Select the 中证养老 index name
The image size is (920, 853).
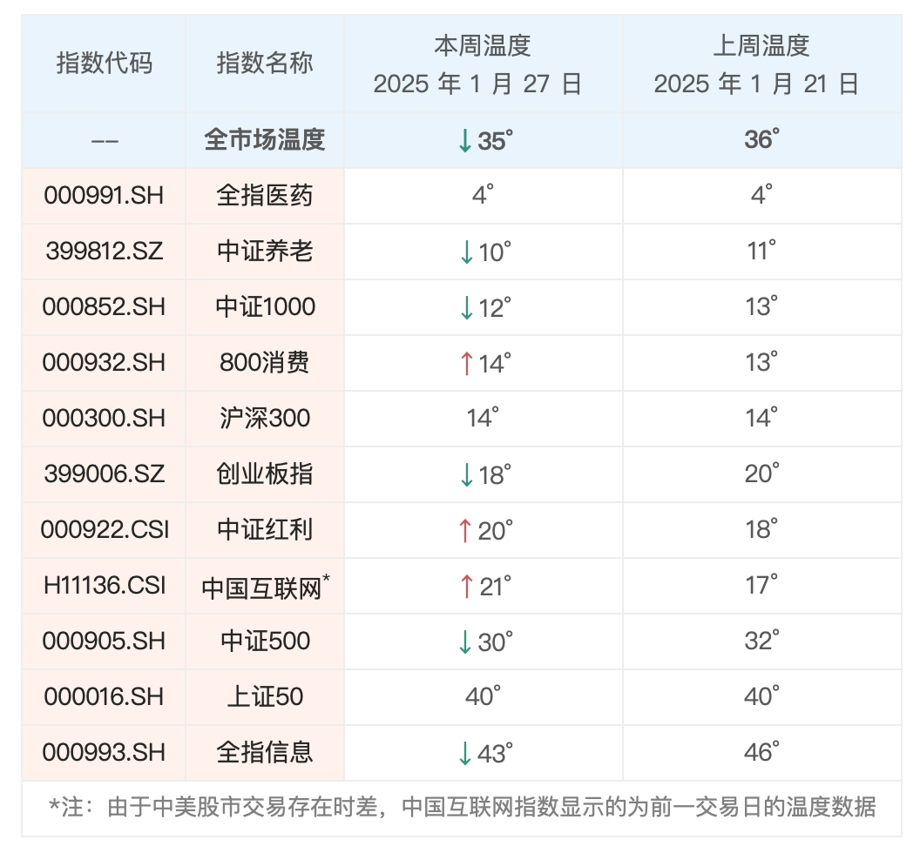(x=265, y=251)
